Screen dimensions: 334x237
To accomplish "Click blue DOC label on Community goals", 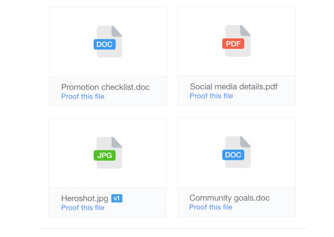I will click(x=233, y=155).
